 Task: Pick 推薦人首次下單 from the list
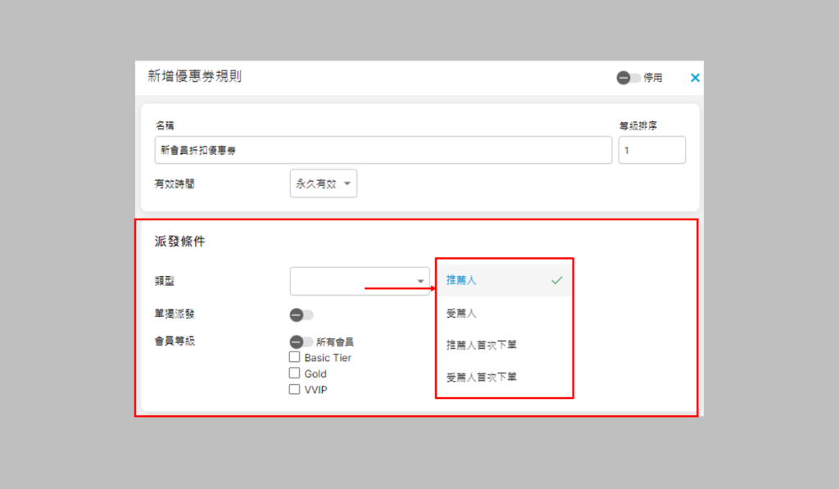[481, 345]
